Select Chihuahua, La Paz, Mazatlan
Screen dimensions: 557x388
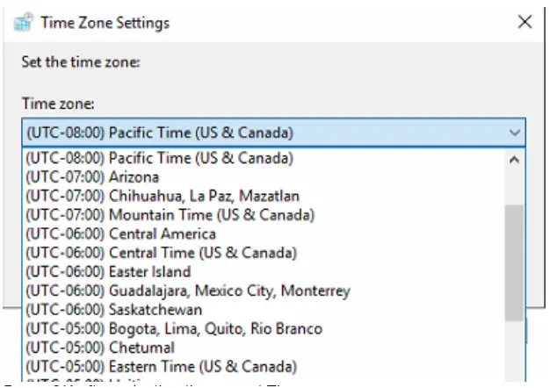click(x=163, y=196)
